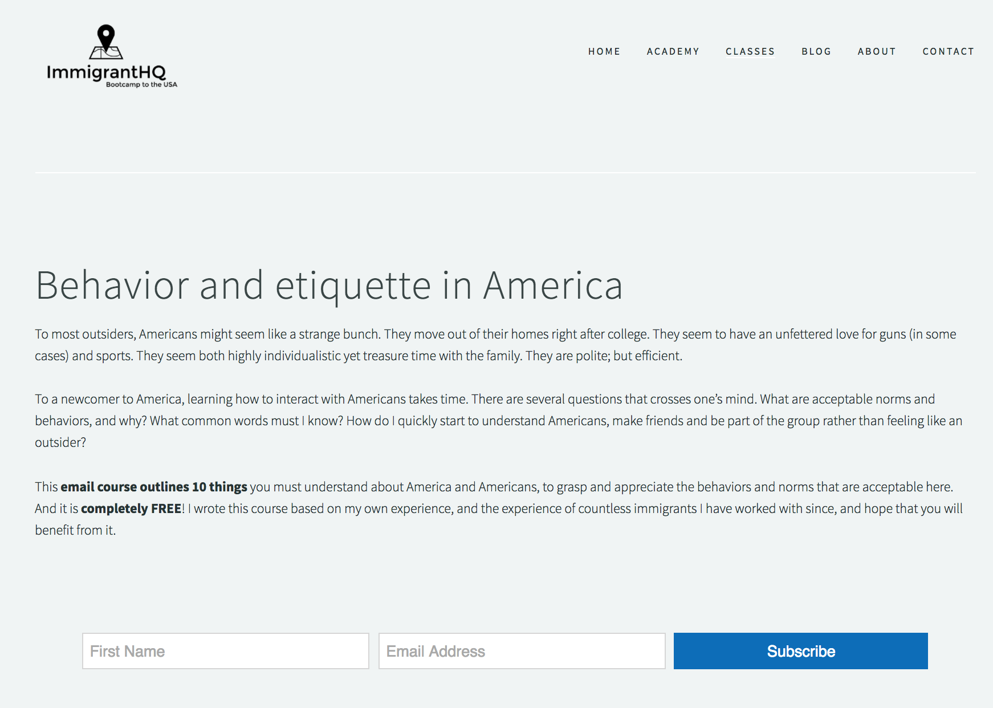Navigate to the About page
The height and width of the screenshot is (708, 993).
point(877,51)
